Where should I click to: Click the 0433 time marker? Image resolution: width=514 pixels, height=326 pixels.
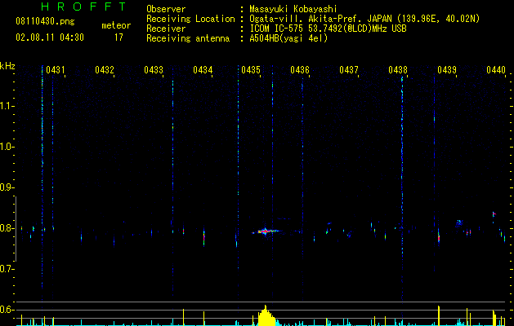[x=154, y=70]
